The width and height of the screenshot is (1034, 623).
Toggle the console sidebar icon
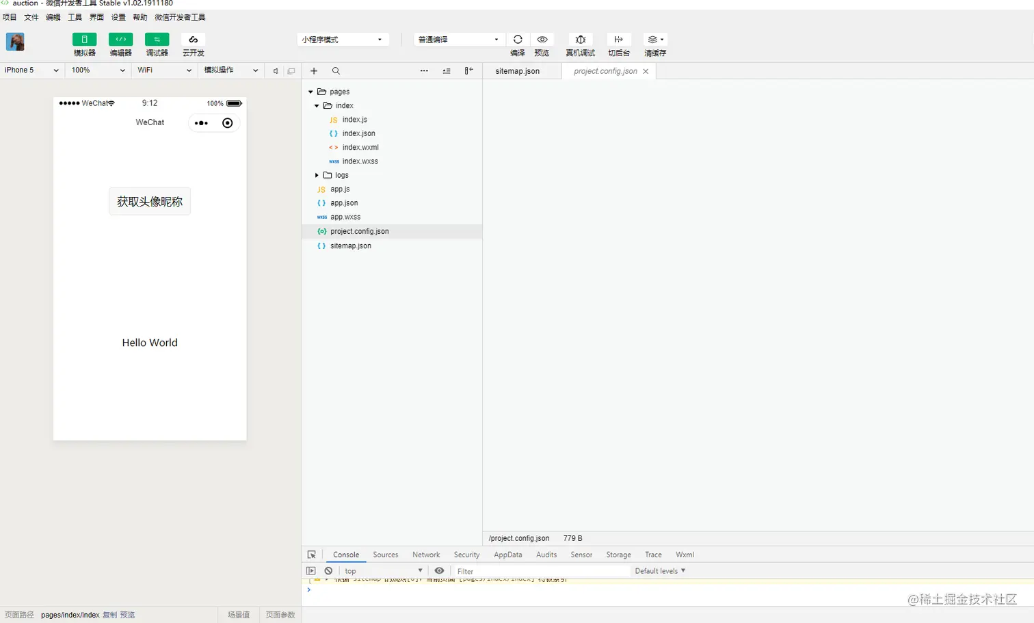pyautogui.click(x=311, y=571)
